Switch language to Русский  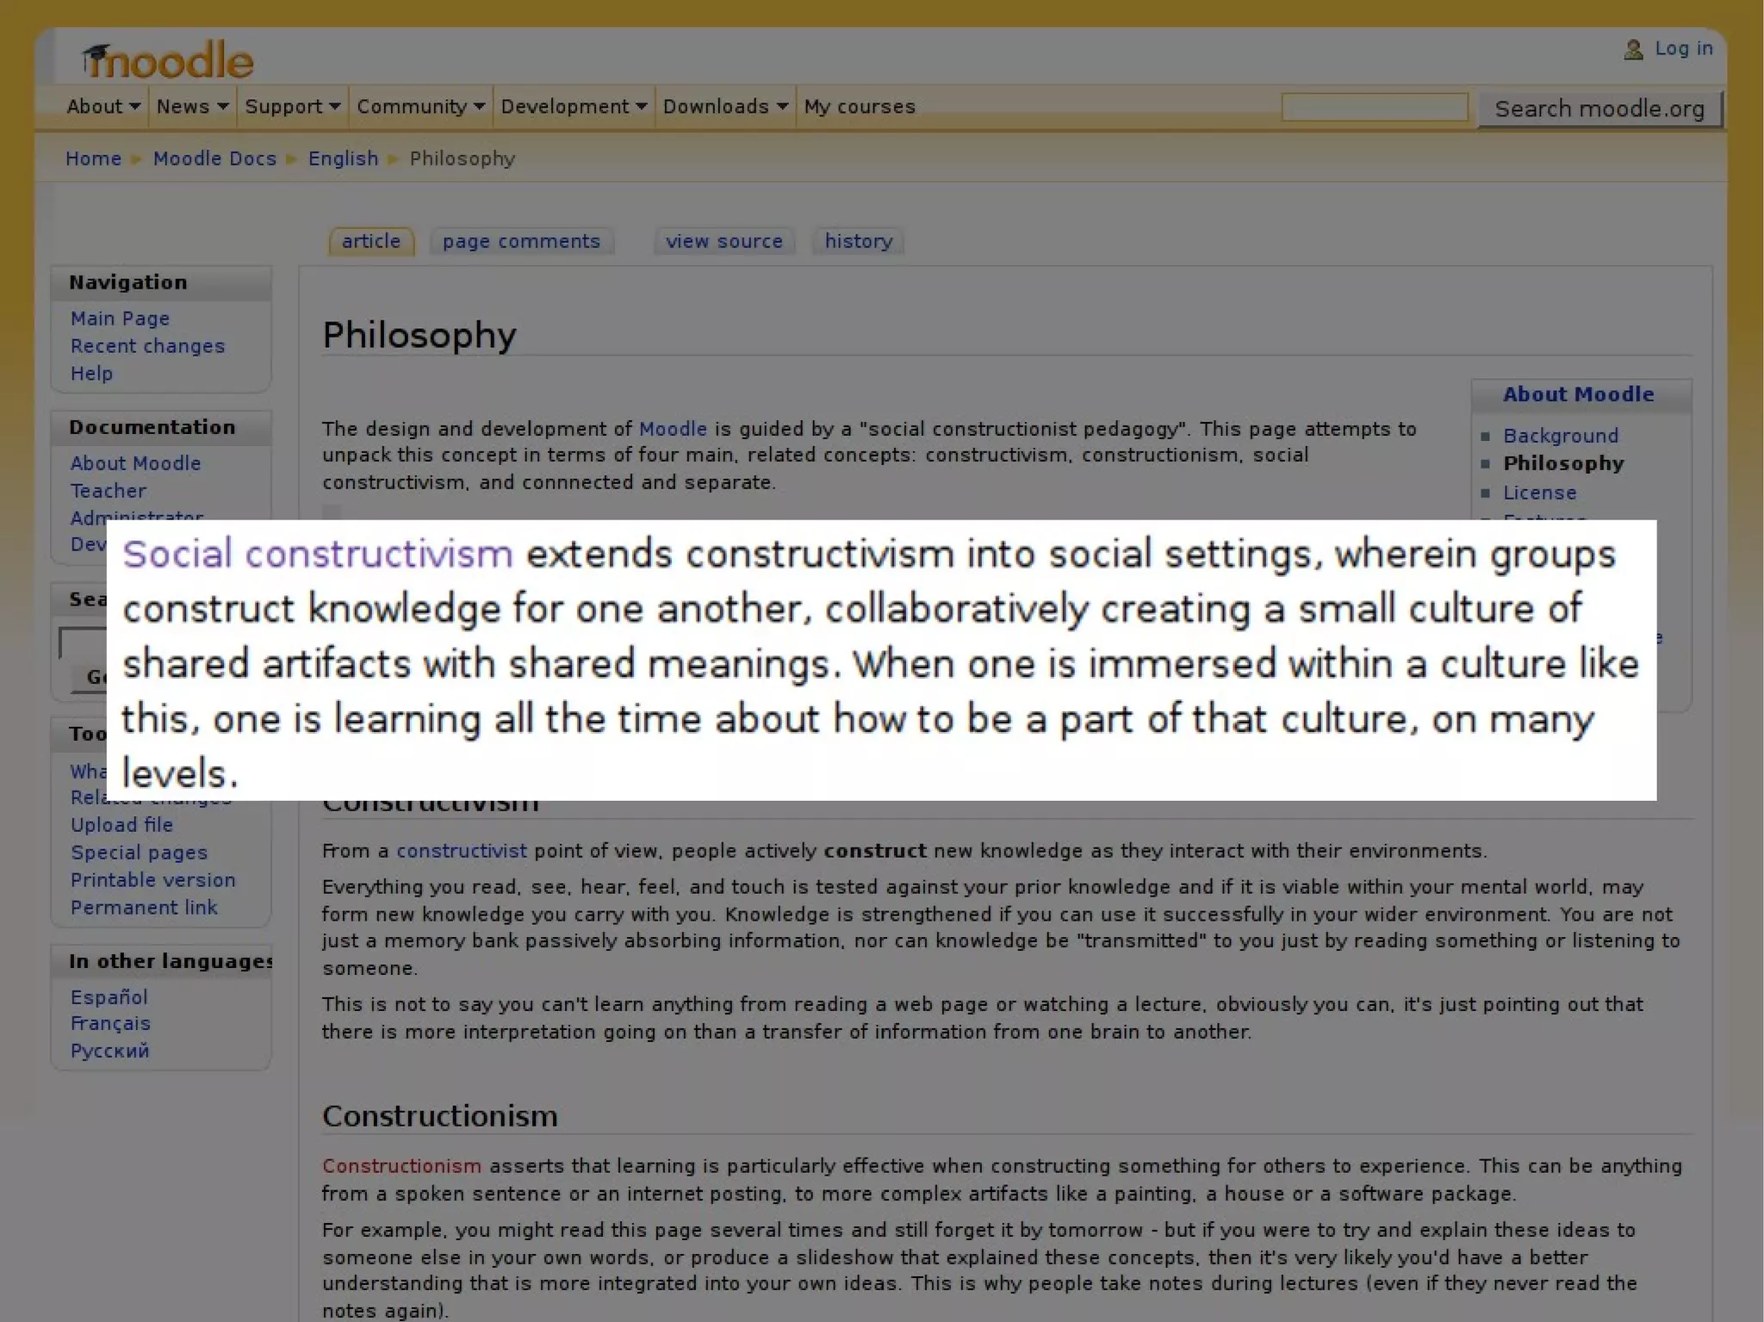click(x=109, y=1051)
